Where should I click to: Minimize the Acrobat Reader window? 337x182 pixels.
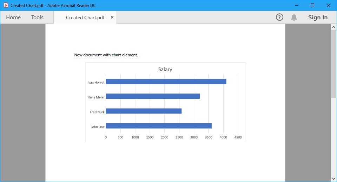coord(297,5)
